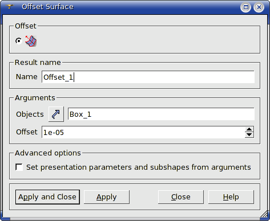Screen dimensions: 270x221
Task: Decrease Offset value with down arrow
Action: (x=249, y=134)
